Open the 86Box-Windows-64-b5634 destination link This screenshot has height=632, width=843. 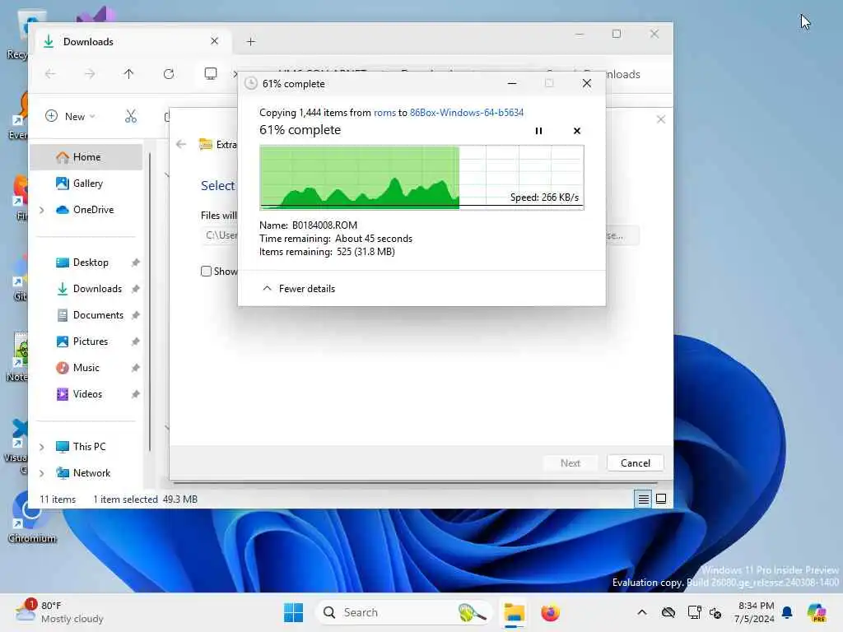click(x=467, y=112)
